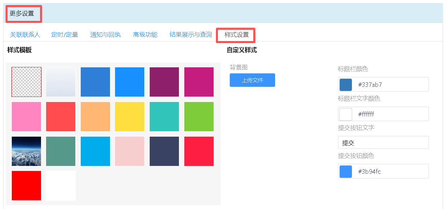Open the 标题栏颜色 color picker swatch
Viewport: 447px width, 209px height.
346,84
